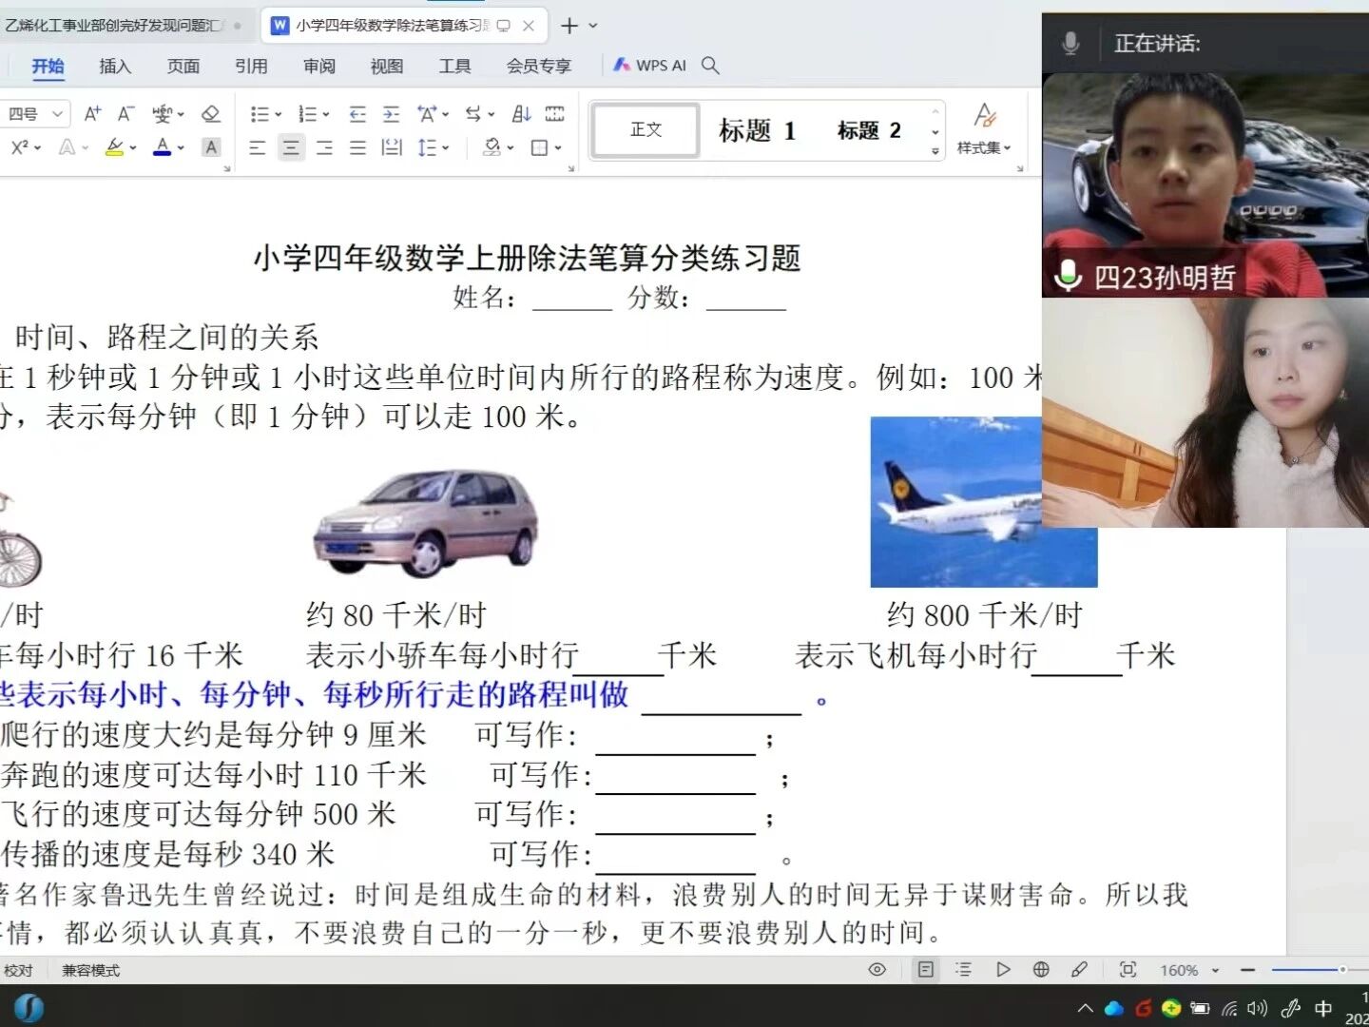Click the sort icon in ribbon
The image size is (1369, 1027).
point(521,114)
